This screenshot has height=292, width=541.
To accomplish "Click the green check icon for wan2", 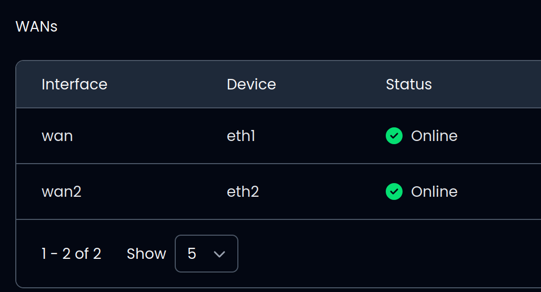I will point(394,192).
